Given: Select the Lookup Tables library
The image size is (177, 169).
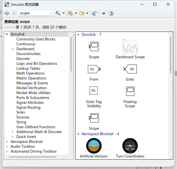Looking at the screenshot, I should coord(28,69).
